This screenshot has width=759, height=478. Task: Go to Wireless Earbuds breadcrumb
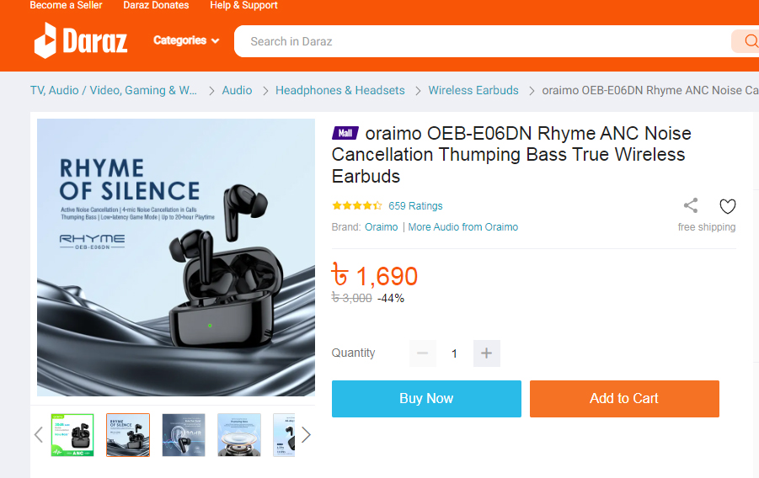coord(473,90)
